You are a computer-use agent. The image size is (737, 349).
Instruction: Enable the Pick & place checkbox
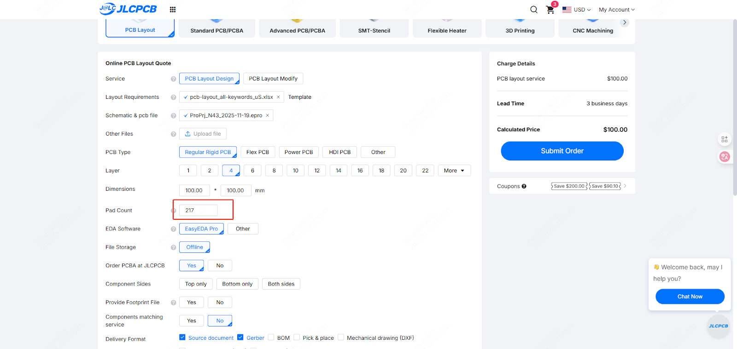[297, 337]
